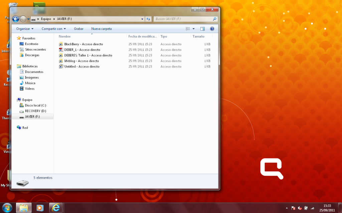The width and height of the screenshot is (342, 213).
Task: Open the Vídeos library
Action: (30, 89)
